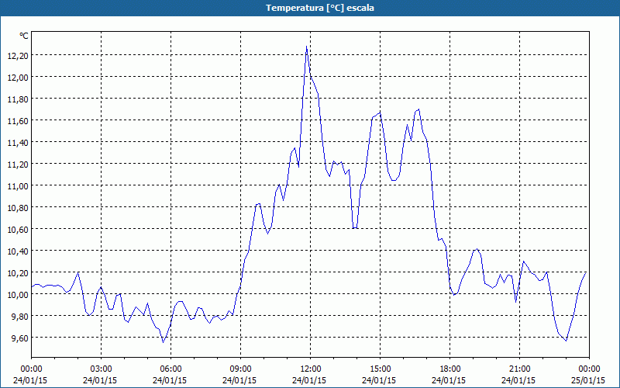Click the 00:00 time label dated 24/01/15

[31, 369]
